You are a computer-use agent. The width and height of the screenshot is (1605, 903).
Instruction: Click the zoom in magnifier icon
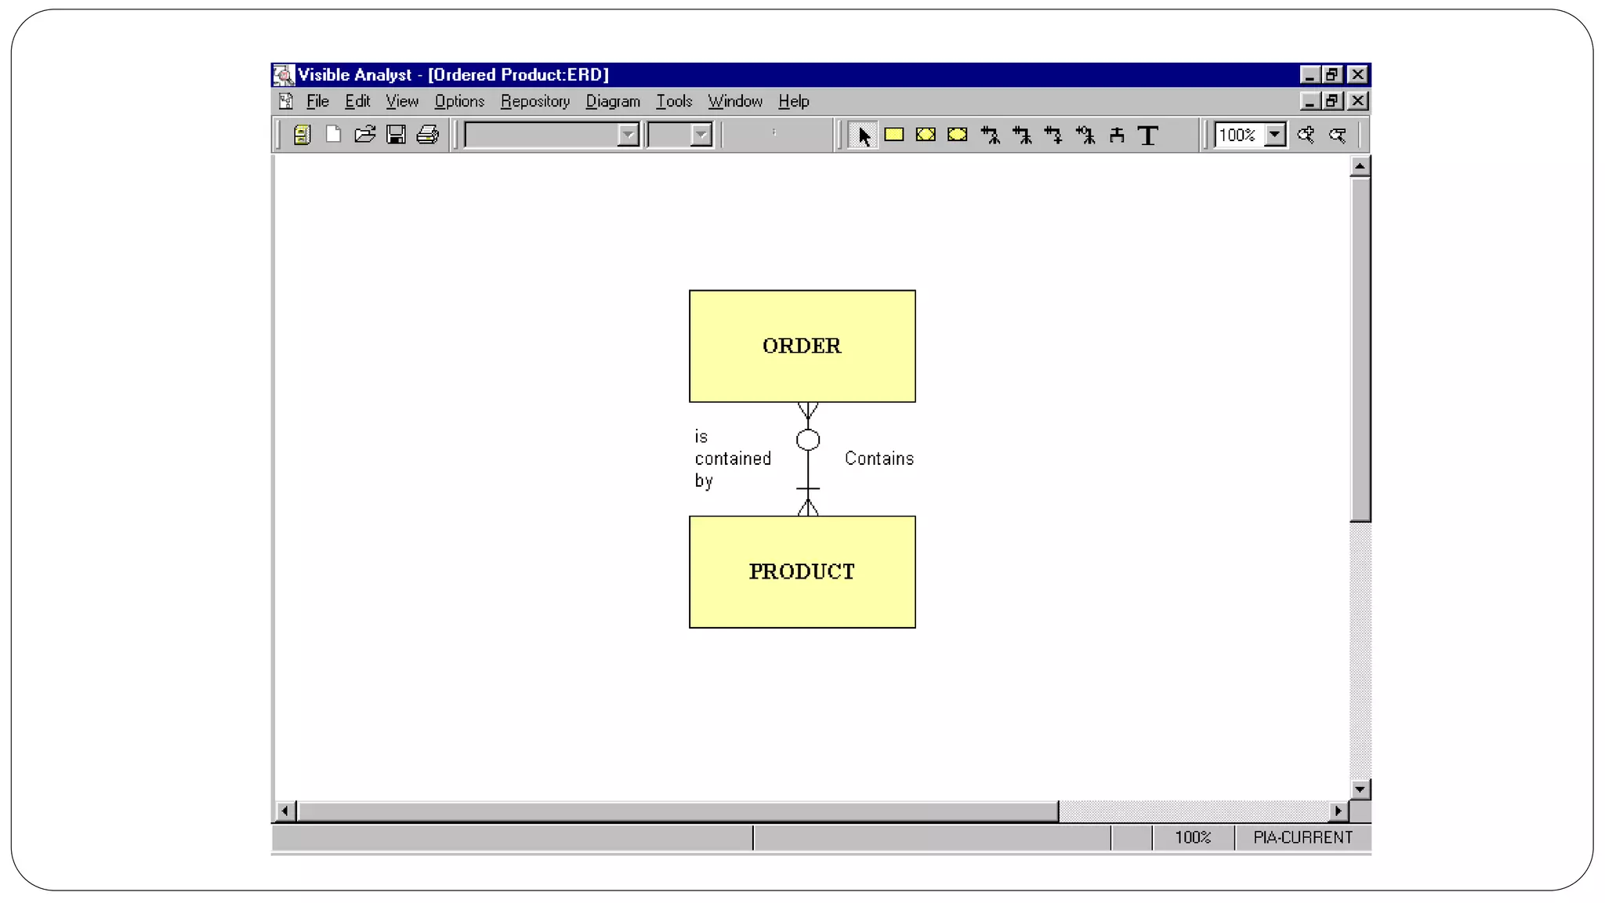point(1306,135)
